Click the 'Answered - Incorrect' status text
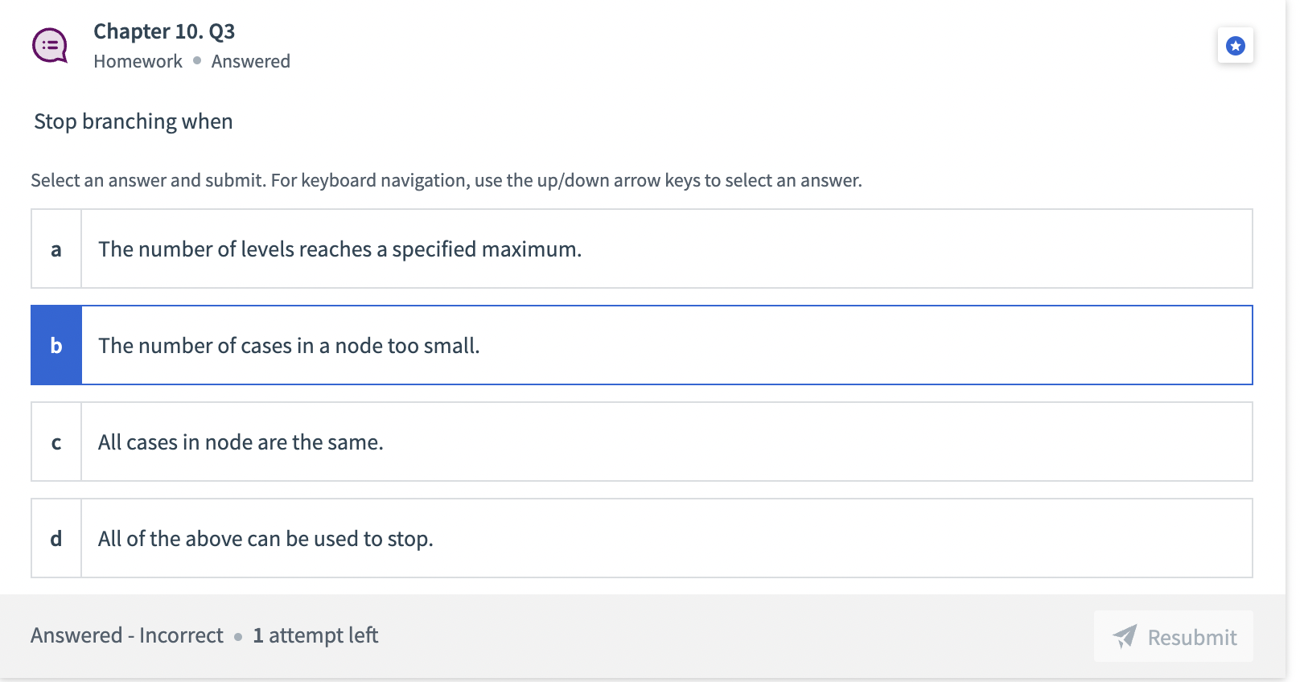 pyautogui.click(x=127, y=635)
